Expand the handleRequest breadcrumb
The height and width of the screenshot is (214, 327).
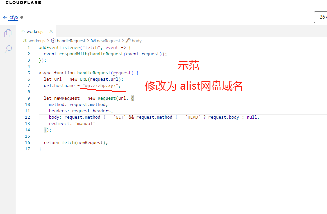(71, 41)
